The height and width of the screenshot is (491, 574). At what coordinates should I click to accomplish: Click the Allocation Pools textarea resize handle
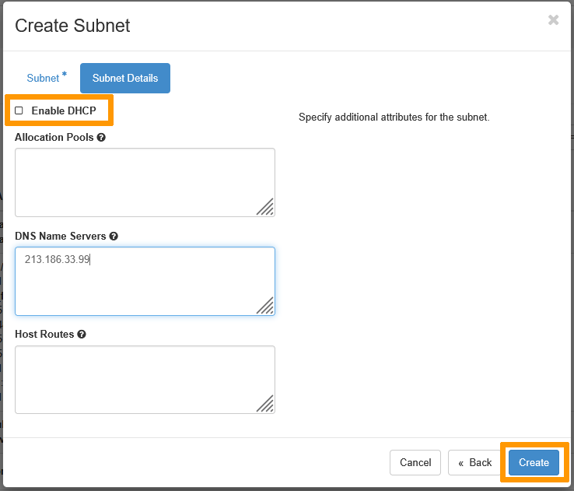pos(265,206)
